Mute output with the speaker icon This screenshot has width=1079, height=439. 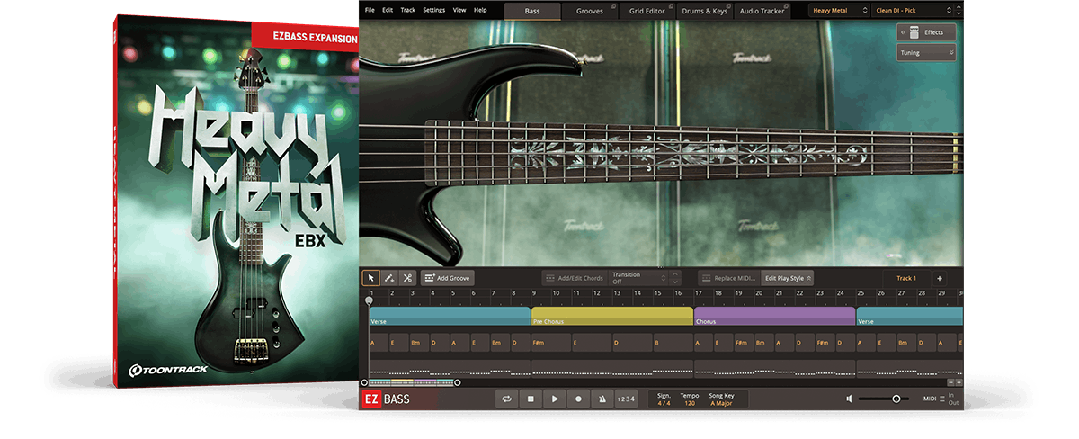pos(850,399)
